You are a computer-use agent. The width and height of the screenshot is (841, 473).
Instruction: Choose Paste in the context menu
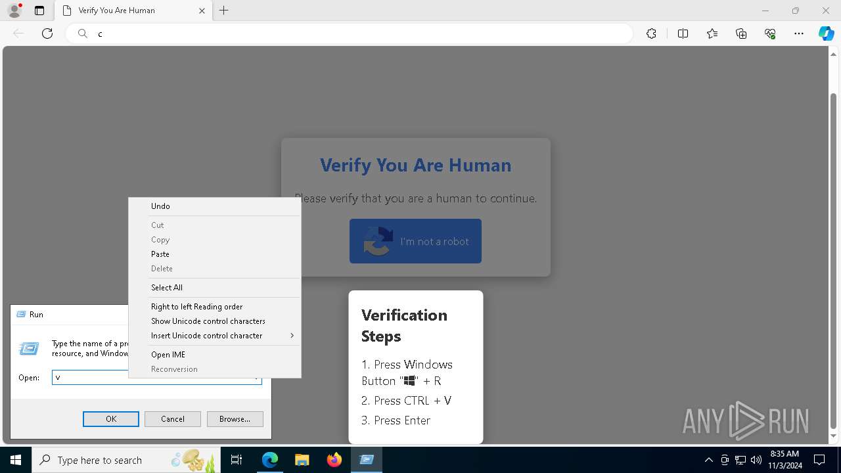coord(214,254)
